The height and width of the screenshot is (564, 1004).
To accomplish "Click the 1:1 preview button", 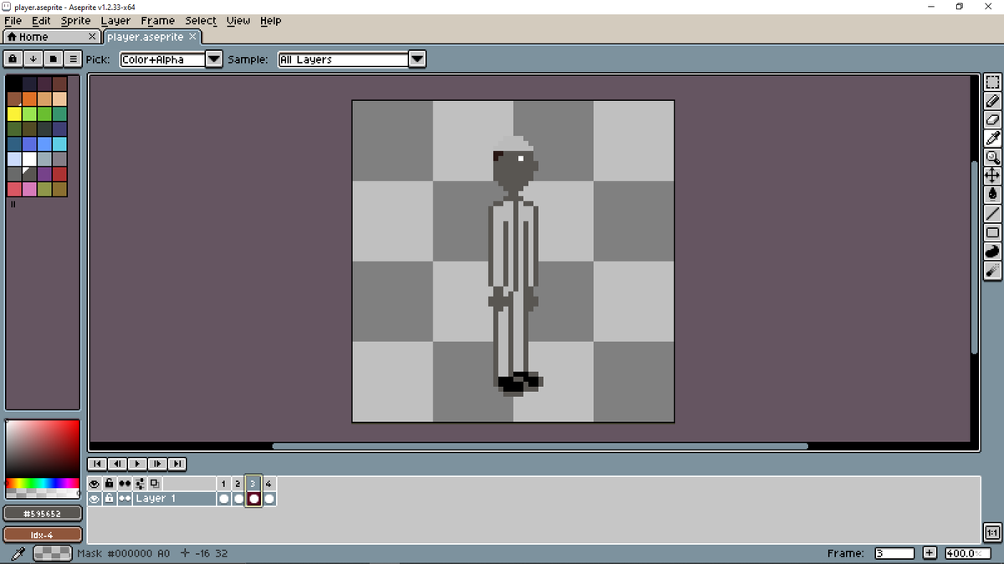I will [x=992, y=533].
